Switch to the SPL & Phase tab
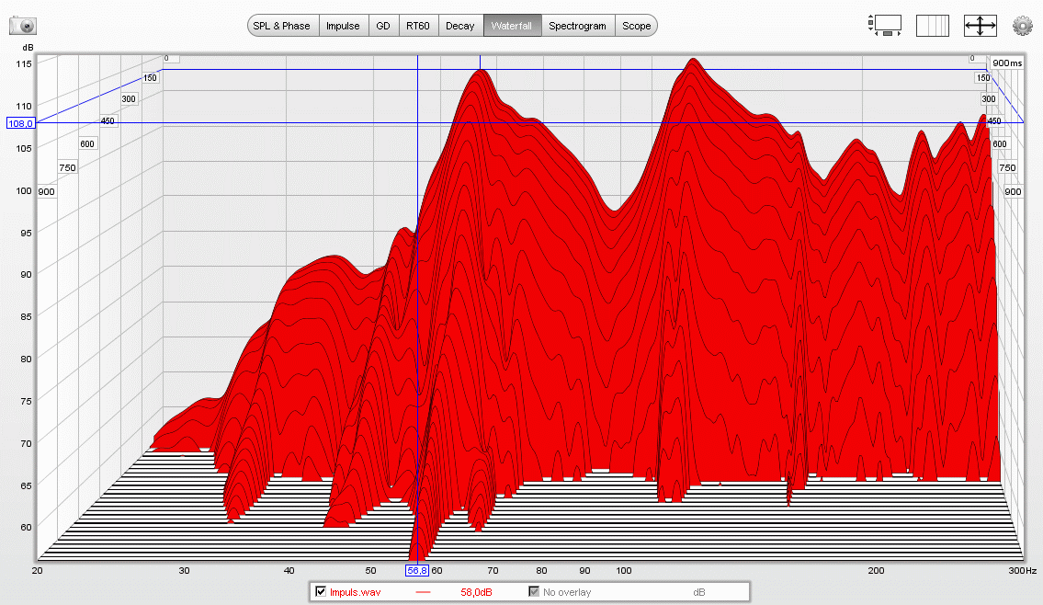This screenshot has width=1043, height=605. pyautogui.click(x=282, y=26)
